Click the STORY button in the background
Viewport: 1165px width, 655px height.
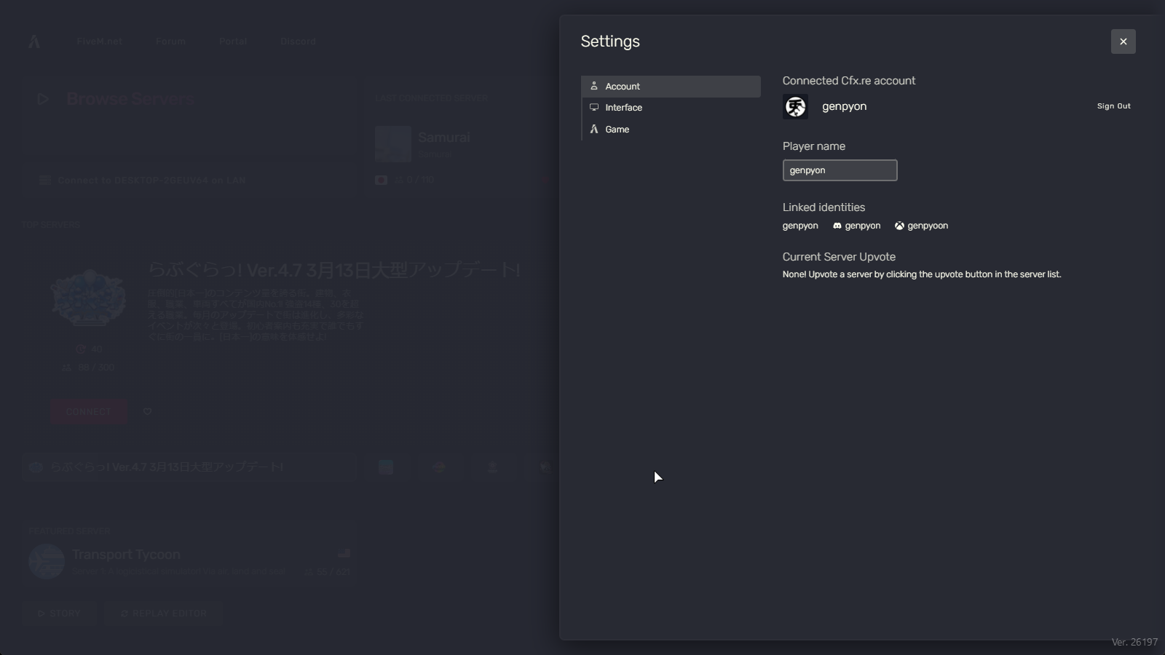(59, 614)
